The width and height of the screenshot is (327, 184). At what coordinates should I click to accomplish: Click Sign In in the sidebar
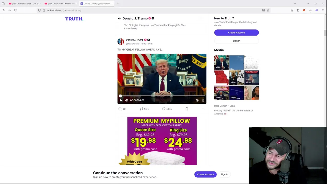point(236,41)
